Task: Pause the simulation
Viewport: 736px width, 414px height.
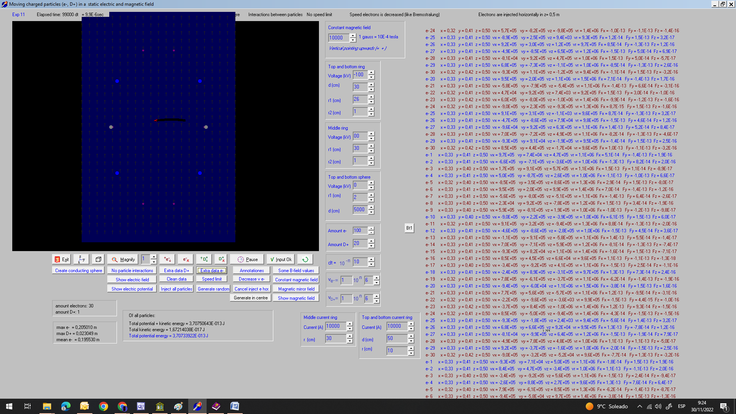Action: click(x=247, y=260)
